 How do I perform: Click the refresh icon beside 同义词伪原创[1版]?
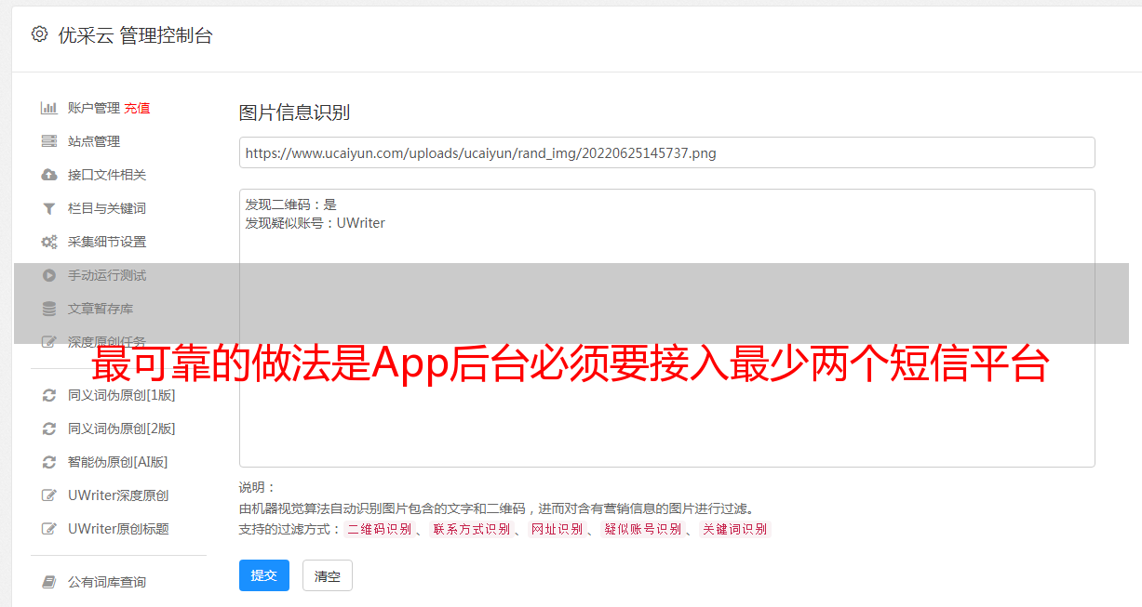pyautogui.click(x=49, y=395)
